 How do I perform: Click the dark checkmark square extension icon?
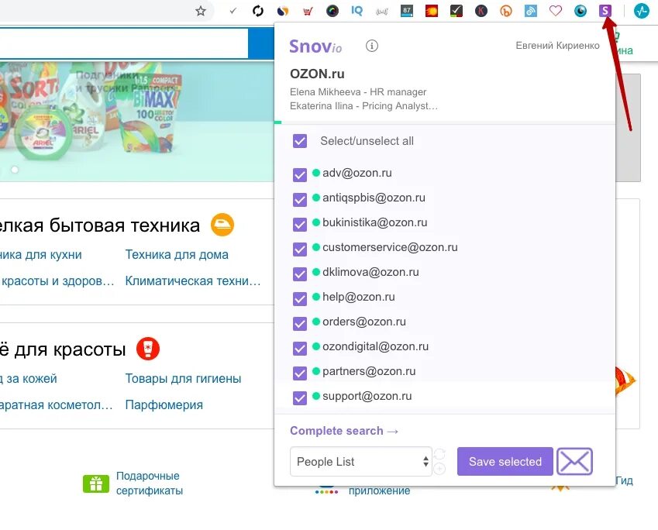point(456,11)
